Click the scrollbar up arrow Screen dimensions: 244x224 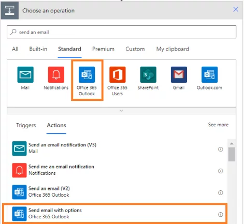point(232,143)
